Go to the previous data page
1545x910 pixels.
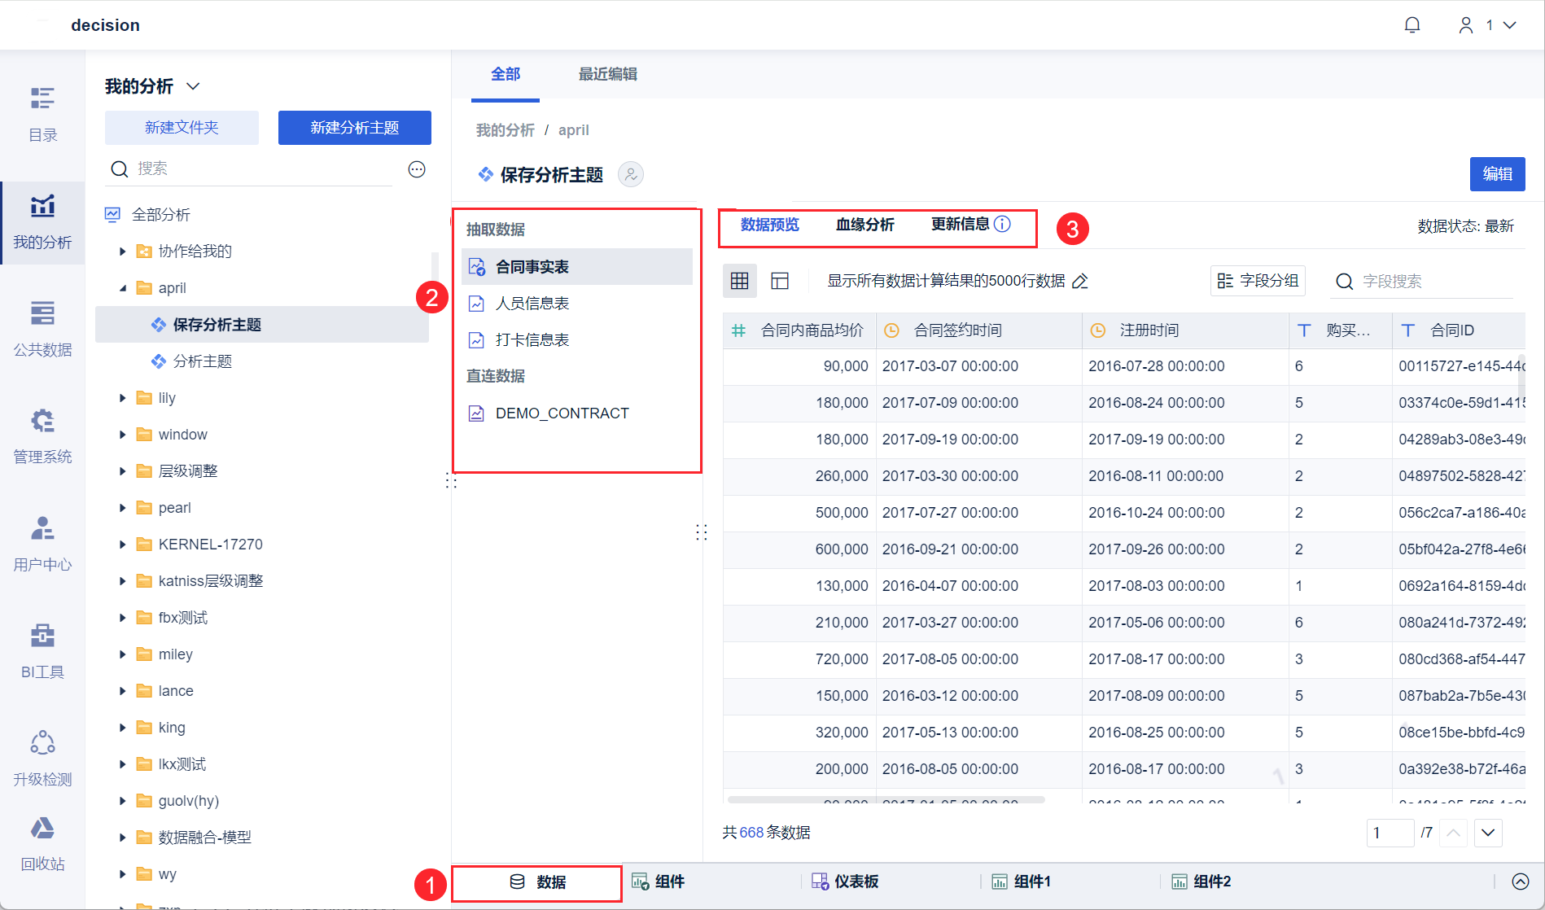pos(1454,833)
